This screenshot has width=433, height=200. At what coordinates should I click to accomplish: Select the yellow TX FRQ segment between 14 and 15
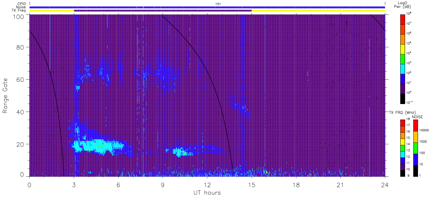(x=402, y=141)
